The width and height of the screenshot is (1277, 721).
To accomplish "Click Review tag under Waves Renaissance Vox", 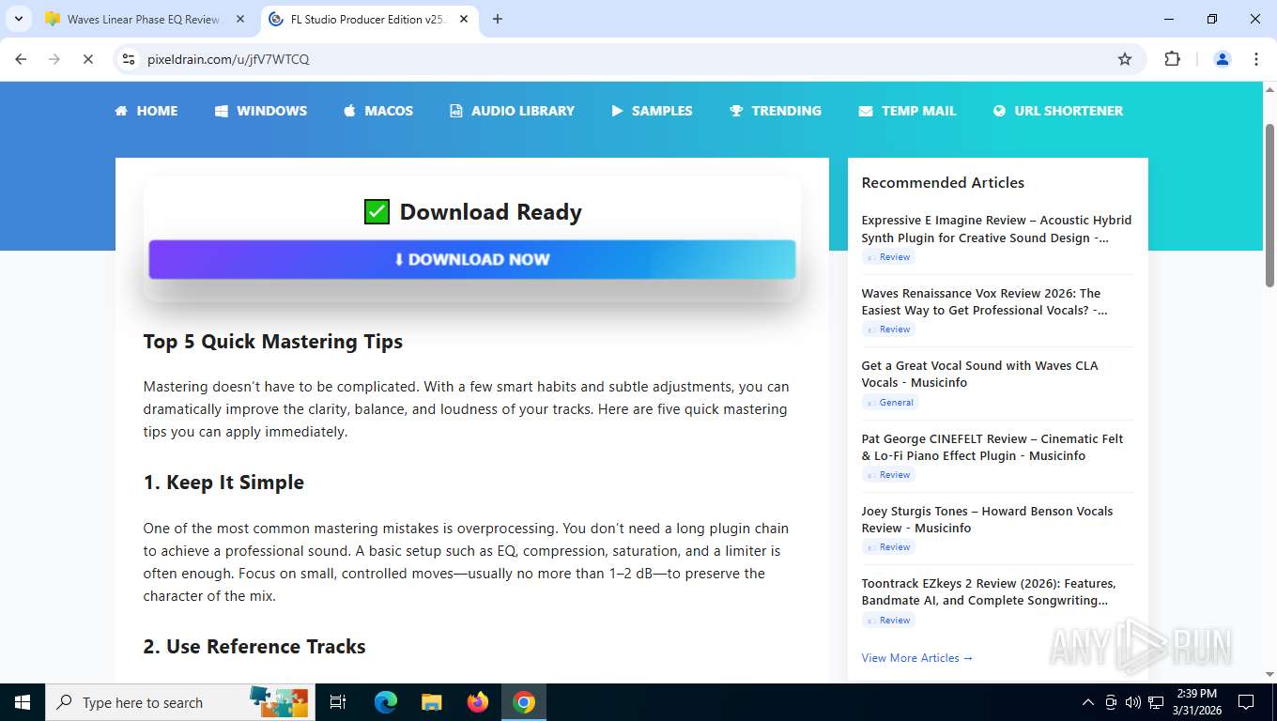I will pyautogui.click(x=888, y=330).
